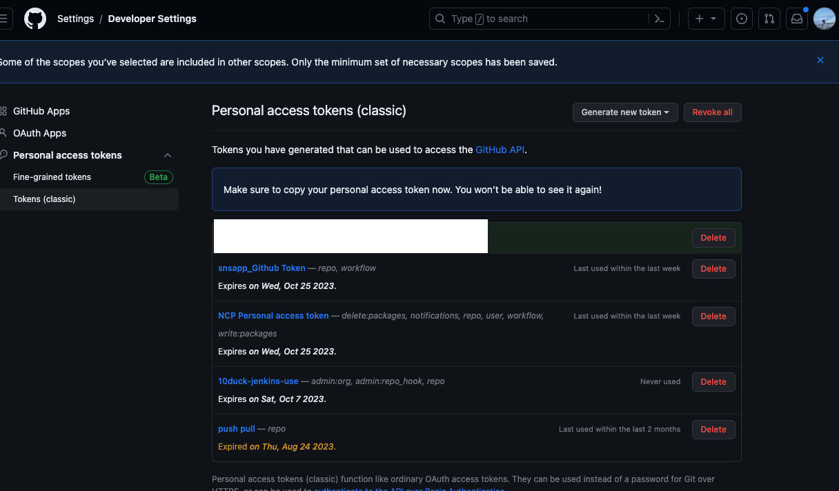Screen dimensions: 839x491
Task: Delete the snsapp_Github Token
Action: coord(713,269)
